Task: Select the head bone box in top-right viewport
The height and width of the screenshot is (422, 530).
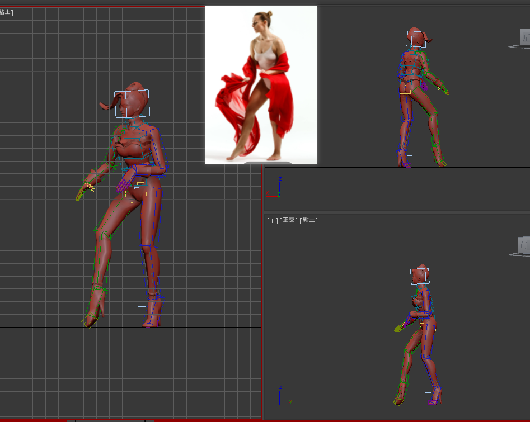Action: coord(417,39)
